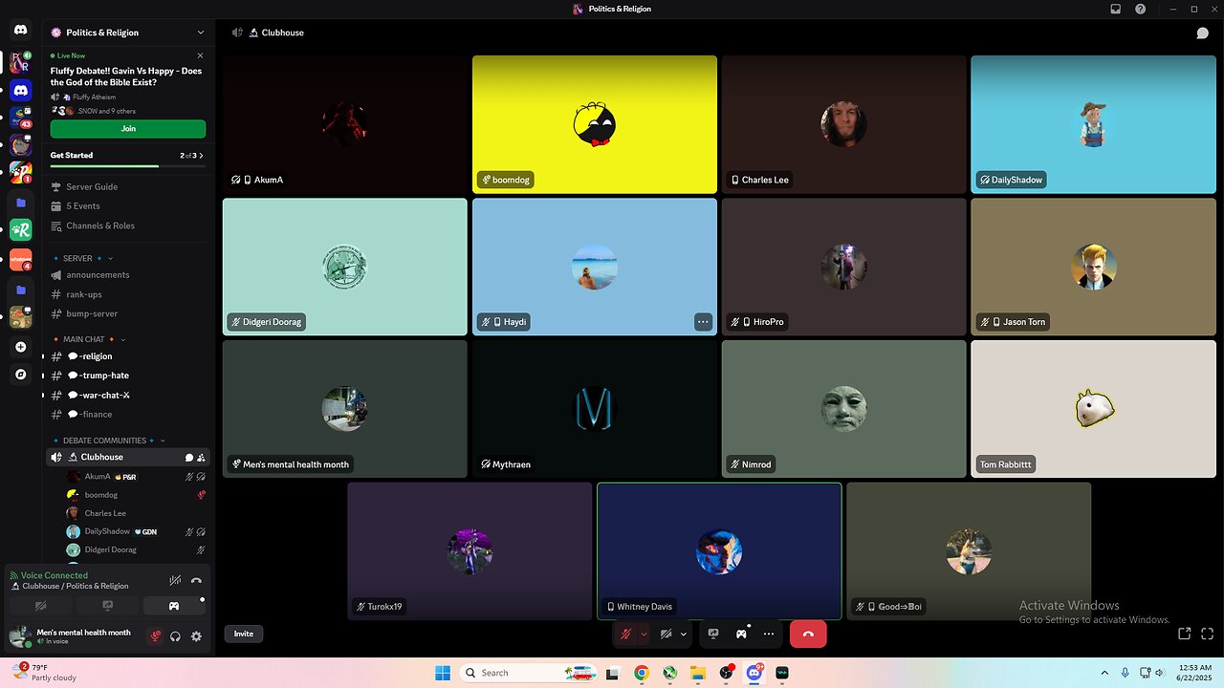This screenshot has height=688, width=1224.
Task: Open the Politics & Religion server icon in sidebar
Action: 21,62
